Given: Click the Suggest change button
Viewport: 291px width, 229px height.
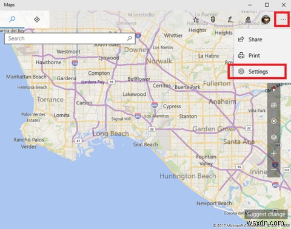Looking at the screenshot, I should pyautogui.click(x=266, y=214).
